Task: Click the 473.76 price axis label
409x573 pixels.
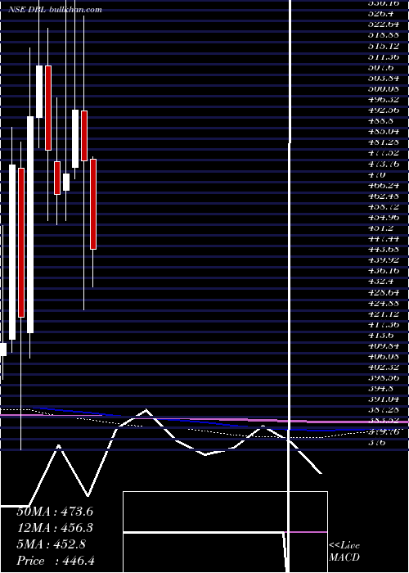Action: 384,164
